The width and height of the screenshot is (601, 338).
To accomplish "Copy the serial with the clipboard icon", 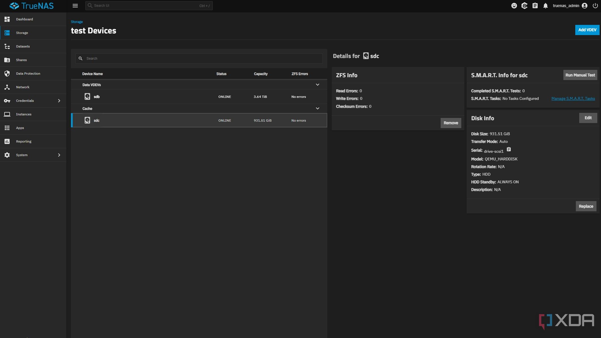I will point(509,149).
